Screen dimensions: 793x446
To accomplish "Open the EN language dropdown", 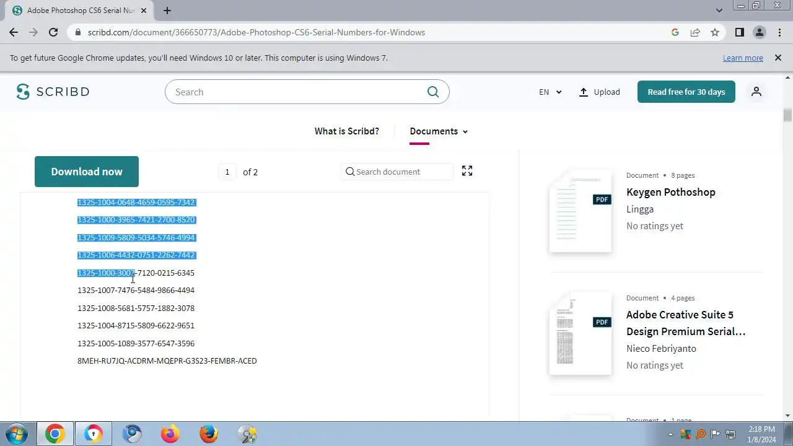I will [550, 92].
